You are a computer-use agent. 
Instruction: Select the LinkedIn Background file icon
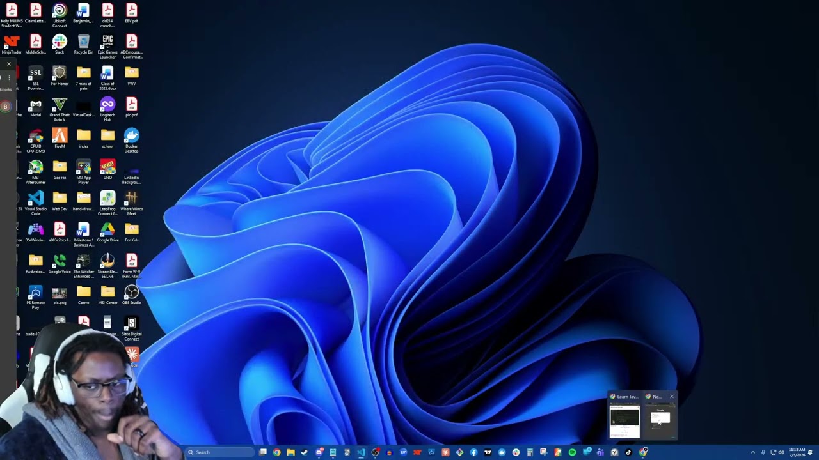pyautogui.click(x=131, y=172)
